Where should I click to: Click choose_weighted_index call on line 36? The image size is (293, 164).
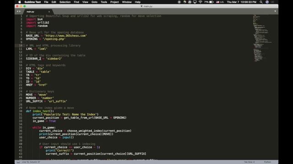coord(84,131)
